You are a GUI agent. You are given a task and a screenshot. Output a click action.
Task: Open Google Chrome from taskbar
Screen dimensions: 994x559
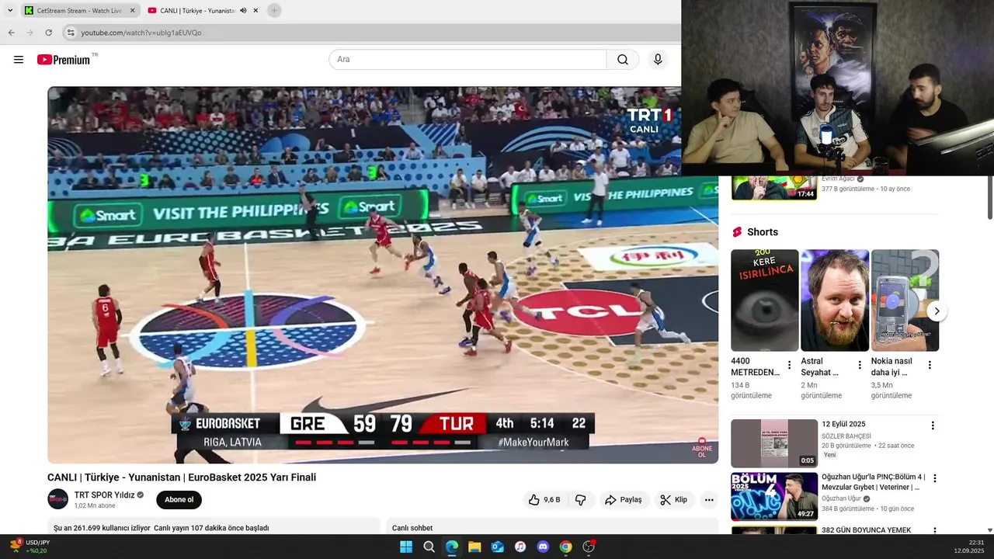coord(566,547)
